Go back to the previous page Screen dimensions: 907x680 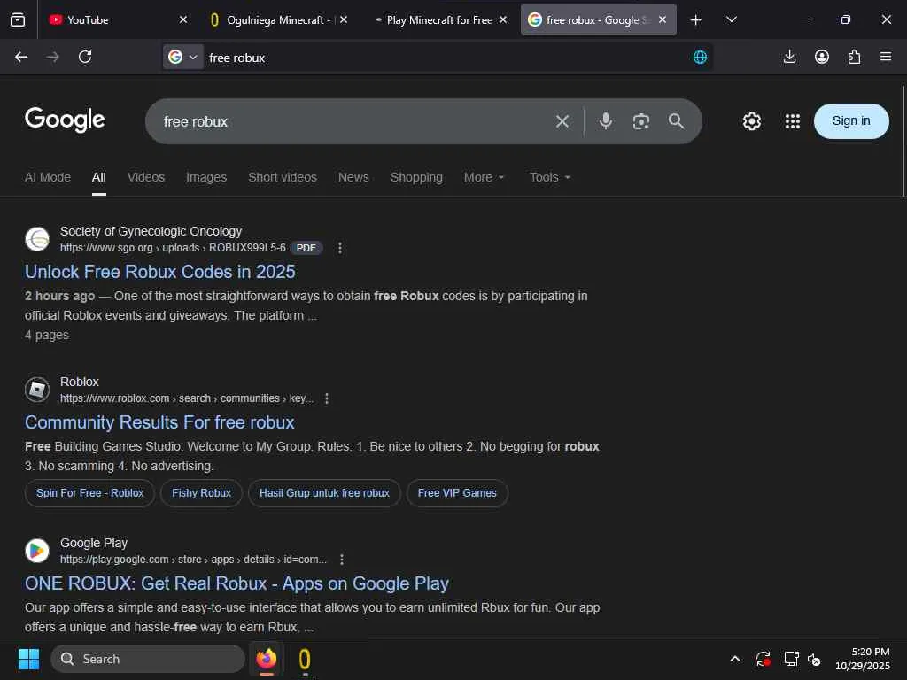[x=21, y=57]
